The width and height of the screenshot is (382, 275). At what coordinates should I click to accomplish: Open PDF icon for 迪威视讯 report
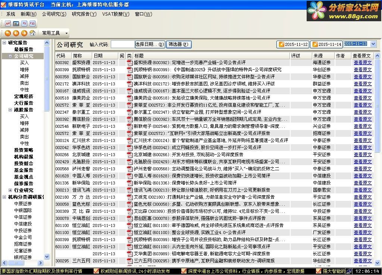coord(130,91)
